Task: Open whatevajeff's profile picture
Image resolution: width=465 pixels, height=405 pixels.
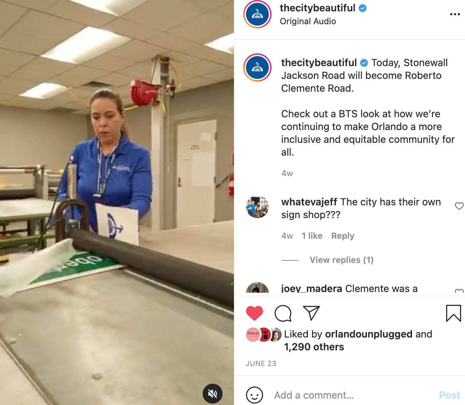Action: pyautogui.click(x=257, y=207)
